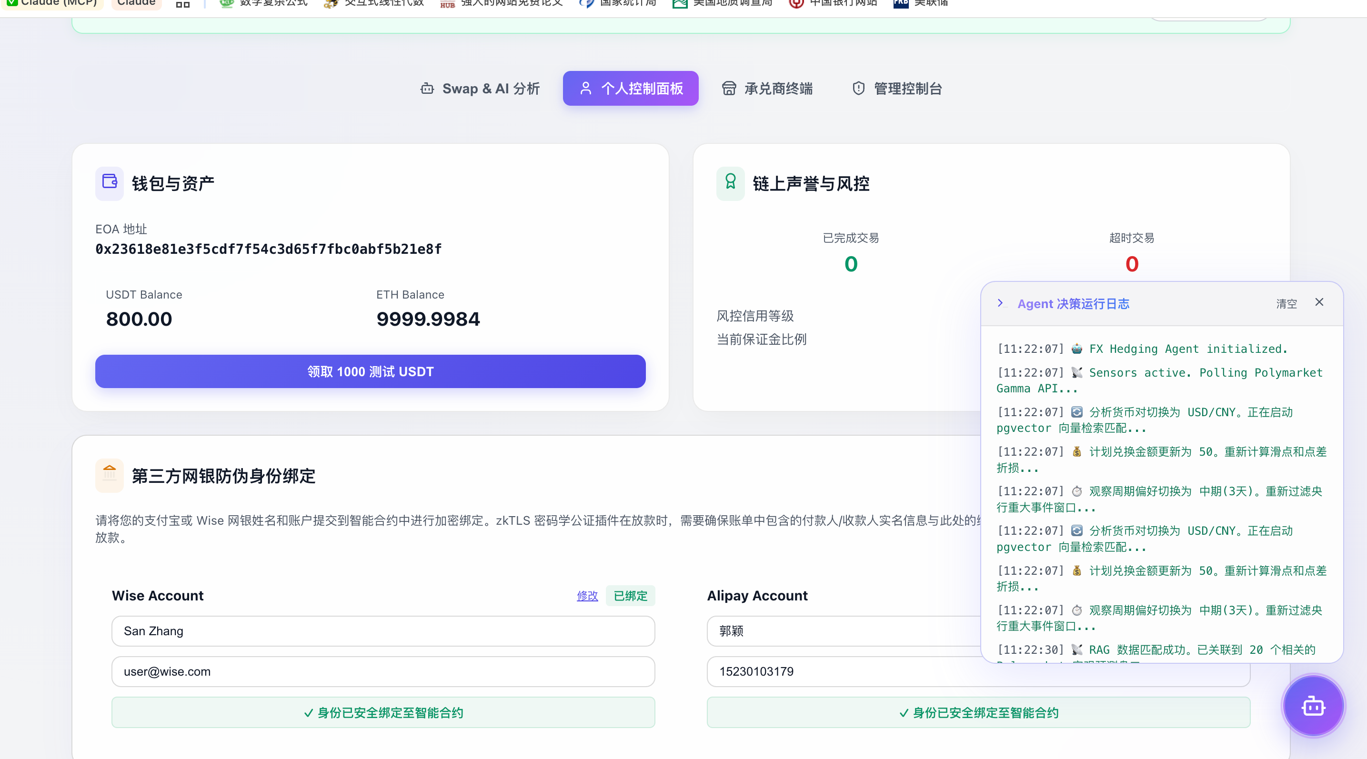Image resolution: width=1367 pixels, height=759 pixels.
Task: Click the ETH balance value 9999.9984
Action: [428, 320]
